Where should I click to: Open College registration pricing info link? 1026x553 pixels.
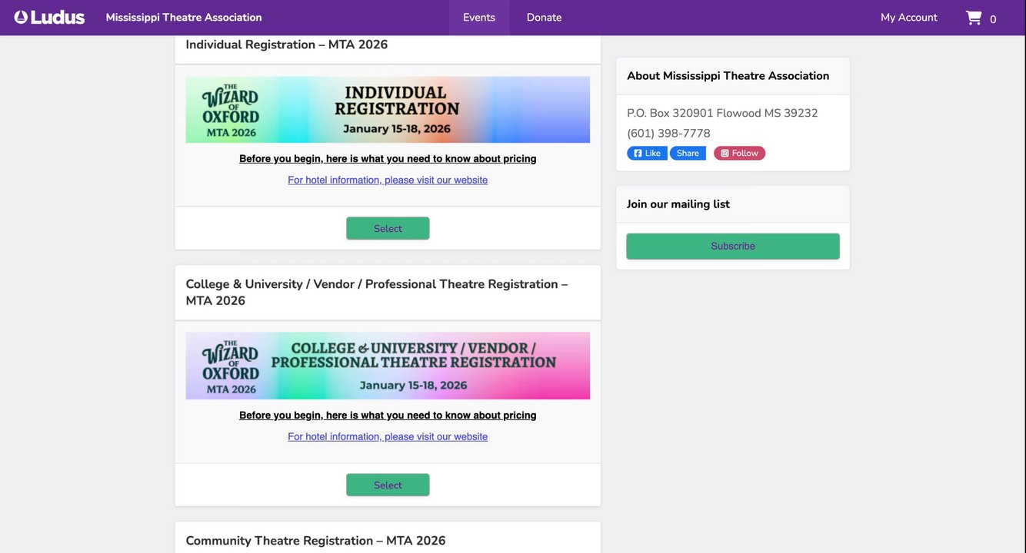(388, 416)
